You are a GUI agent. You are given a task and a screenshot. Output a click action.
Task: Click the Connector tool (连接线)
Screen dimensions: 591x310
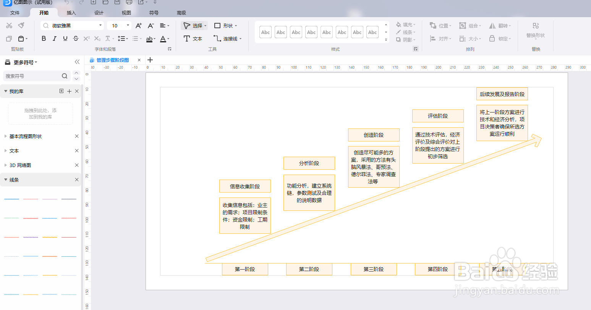point(228,39)
